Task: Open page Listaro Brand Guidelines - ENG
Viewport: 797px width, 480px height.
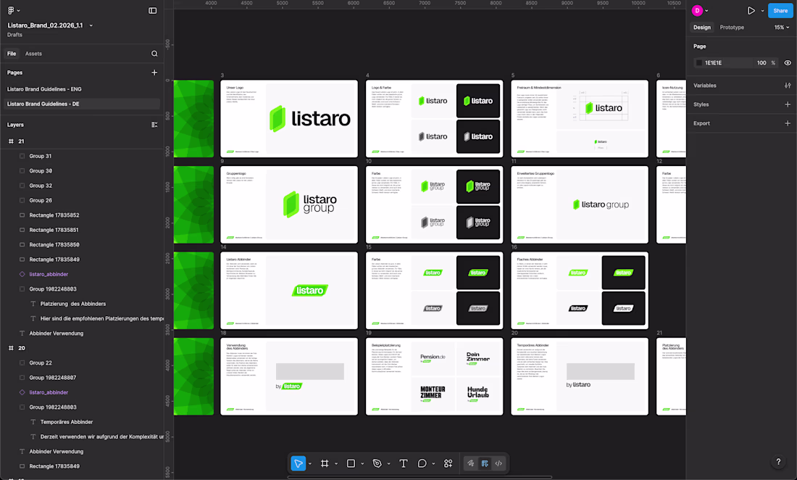Action: click(x=44, y=89)
